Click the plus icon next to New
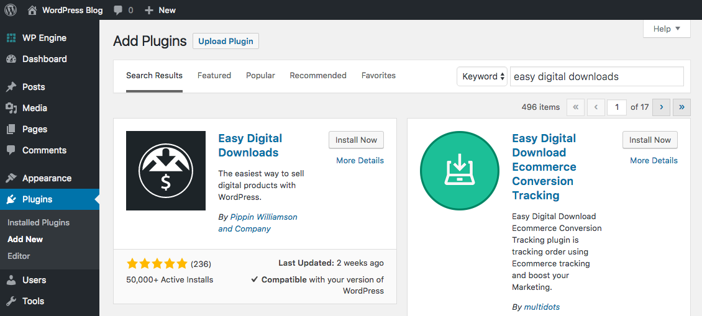The width and height of the screenshot is (702, 316). (150, 11)
